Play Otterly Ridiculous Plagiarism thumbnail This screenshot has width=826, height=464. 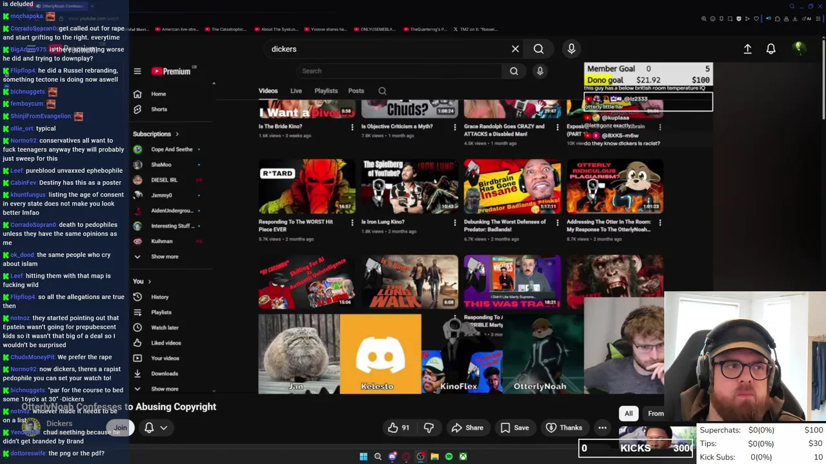coord(615,186)
